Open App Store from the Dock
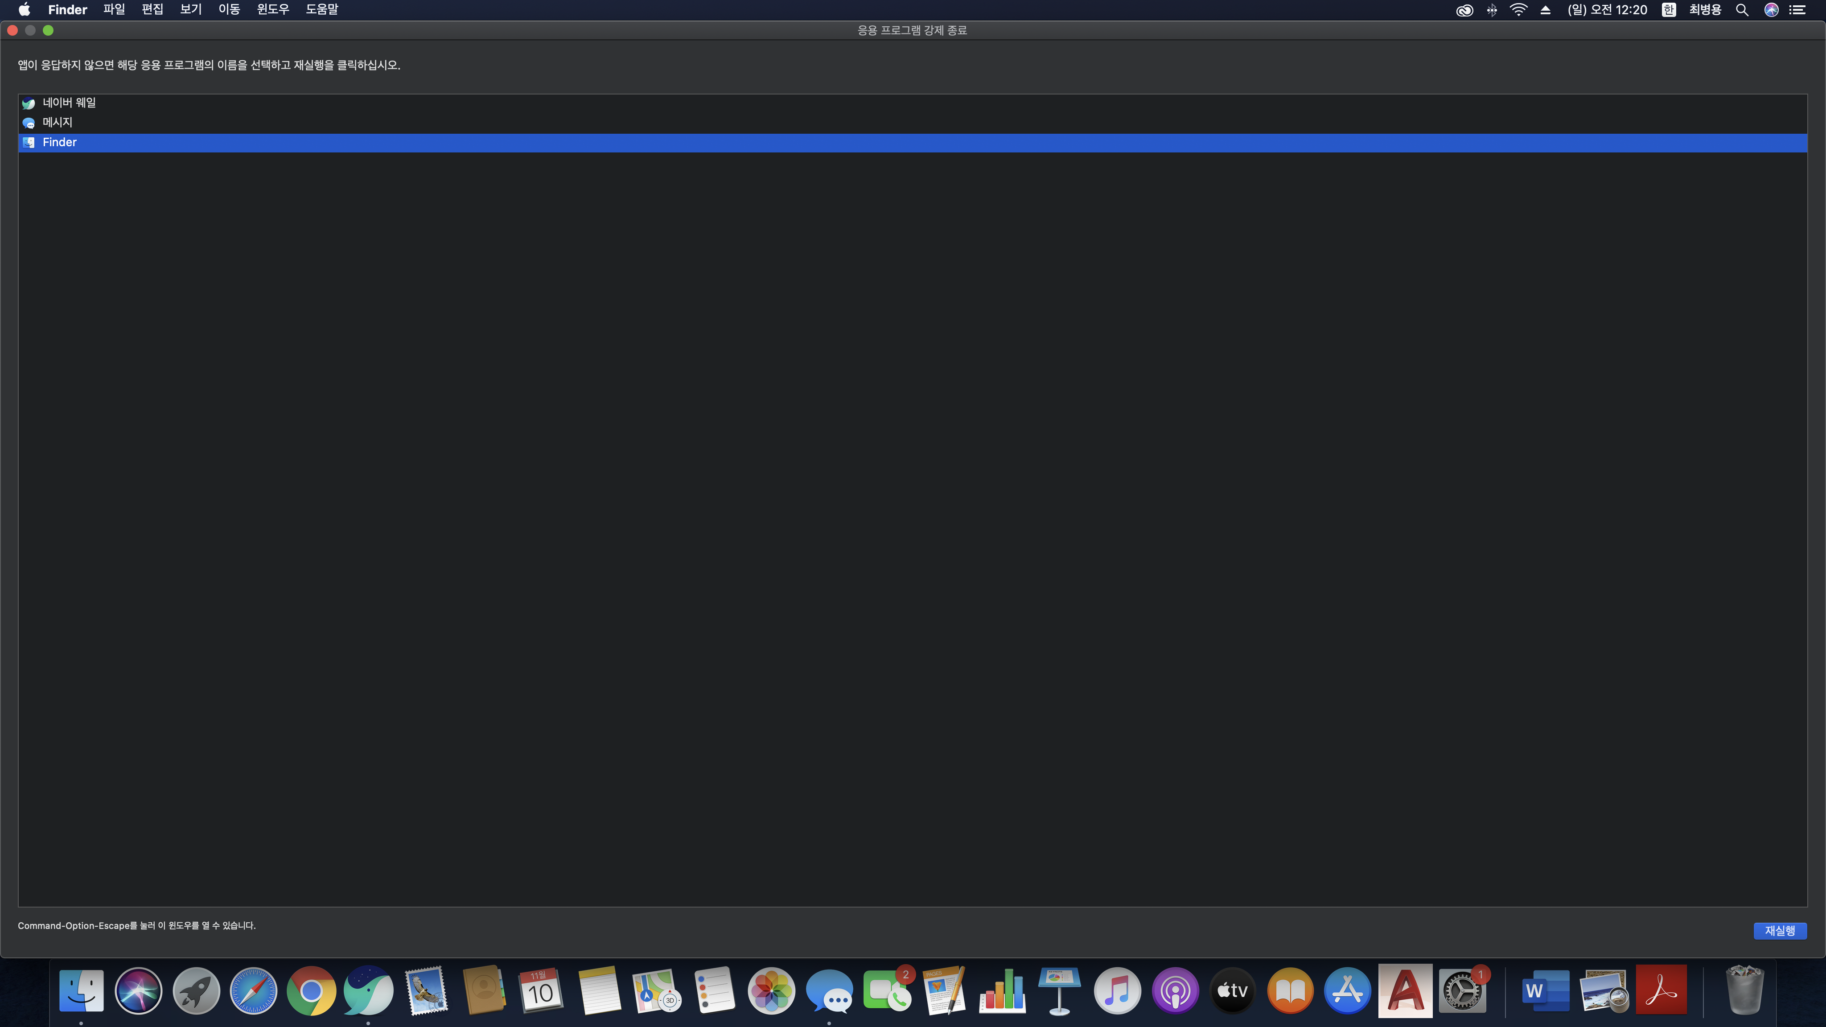1826x1027 pixels. [x=1347, y=990]
